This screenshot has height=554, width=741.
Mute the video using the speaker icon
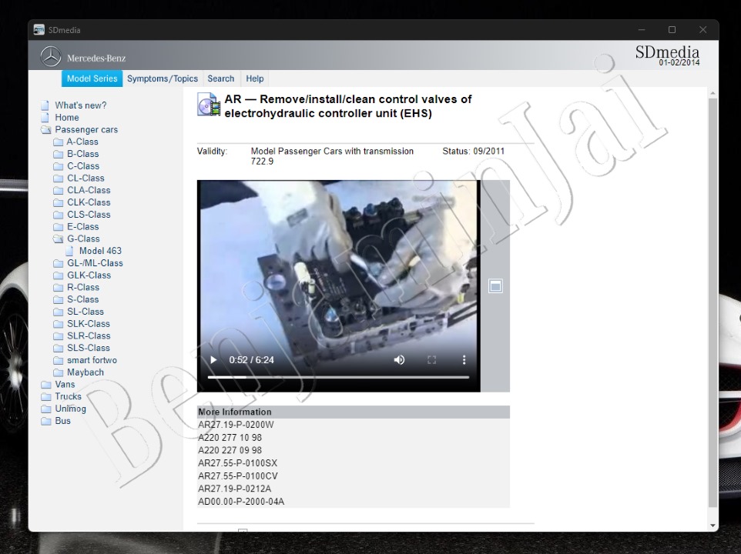[399, 360]
